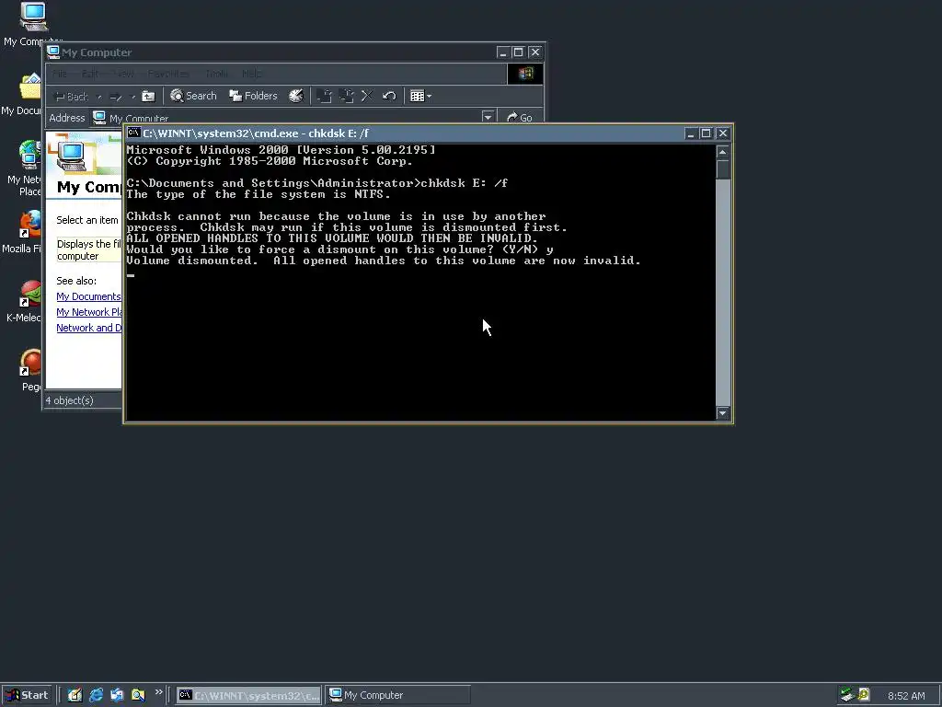Open the Start menu
This screenshot has height=707, width=942.
[x=27, y=695]
